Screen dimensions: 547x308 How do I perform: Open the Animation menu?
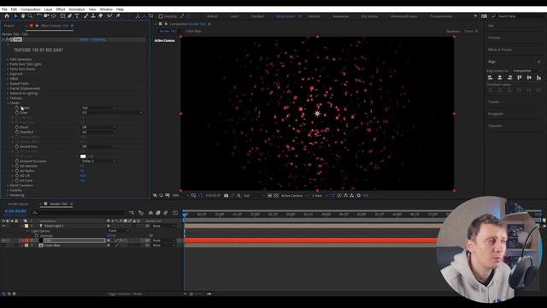pyautogui.click(x=77, y=9)
